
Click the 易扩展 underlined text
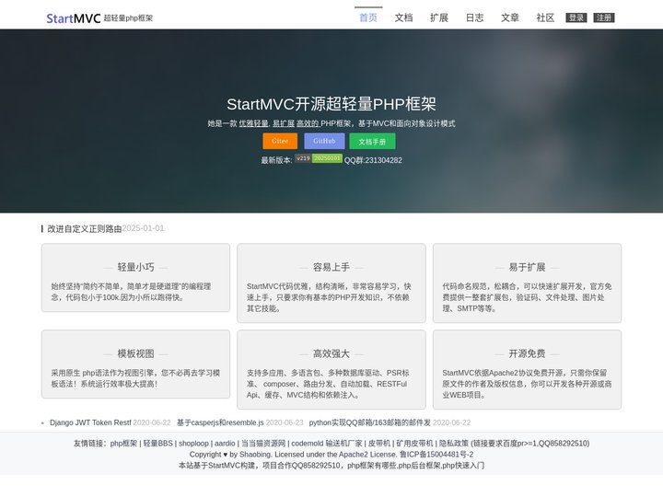point(284,123)
